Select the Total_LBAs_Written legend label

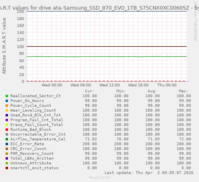click(x=32, y=158)
